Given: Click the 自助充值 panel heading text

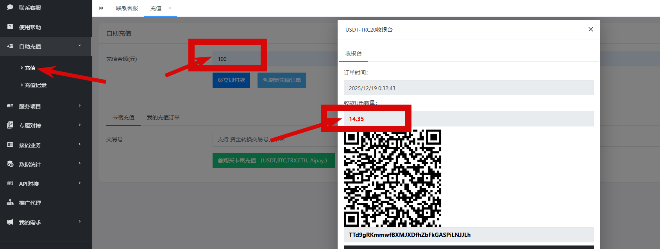Looking at the screenshot, I should (x=119, y=34).
